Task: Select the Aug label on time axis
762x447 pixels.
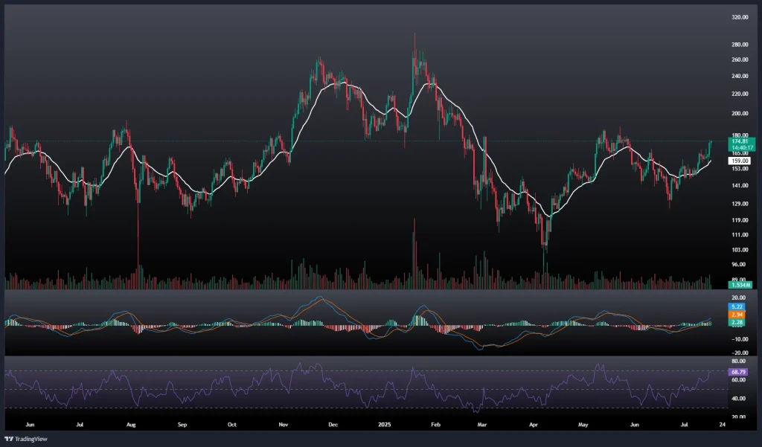Action: point(131,425)
